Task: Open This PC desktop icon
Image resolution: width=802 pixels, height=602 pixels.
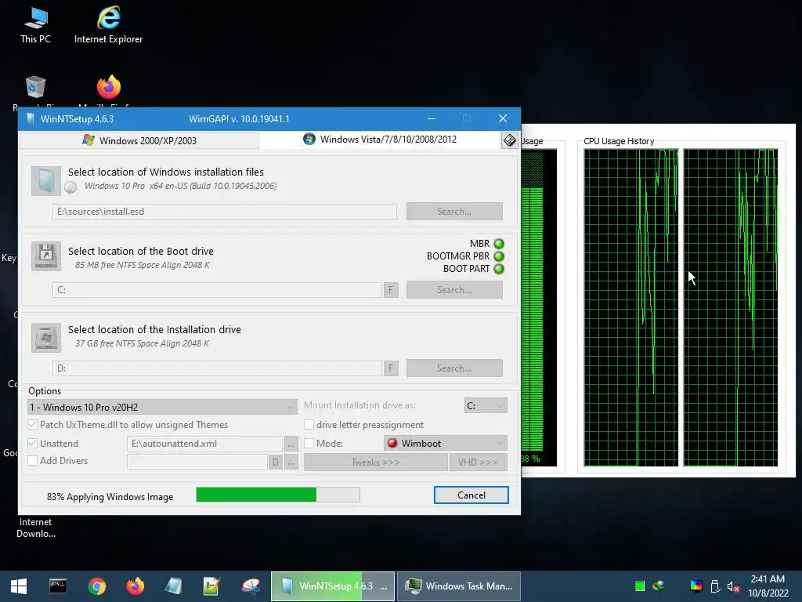Action: pyautogui.click(x=35, y=24)
